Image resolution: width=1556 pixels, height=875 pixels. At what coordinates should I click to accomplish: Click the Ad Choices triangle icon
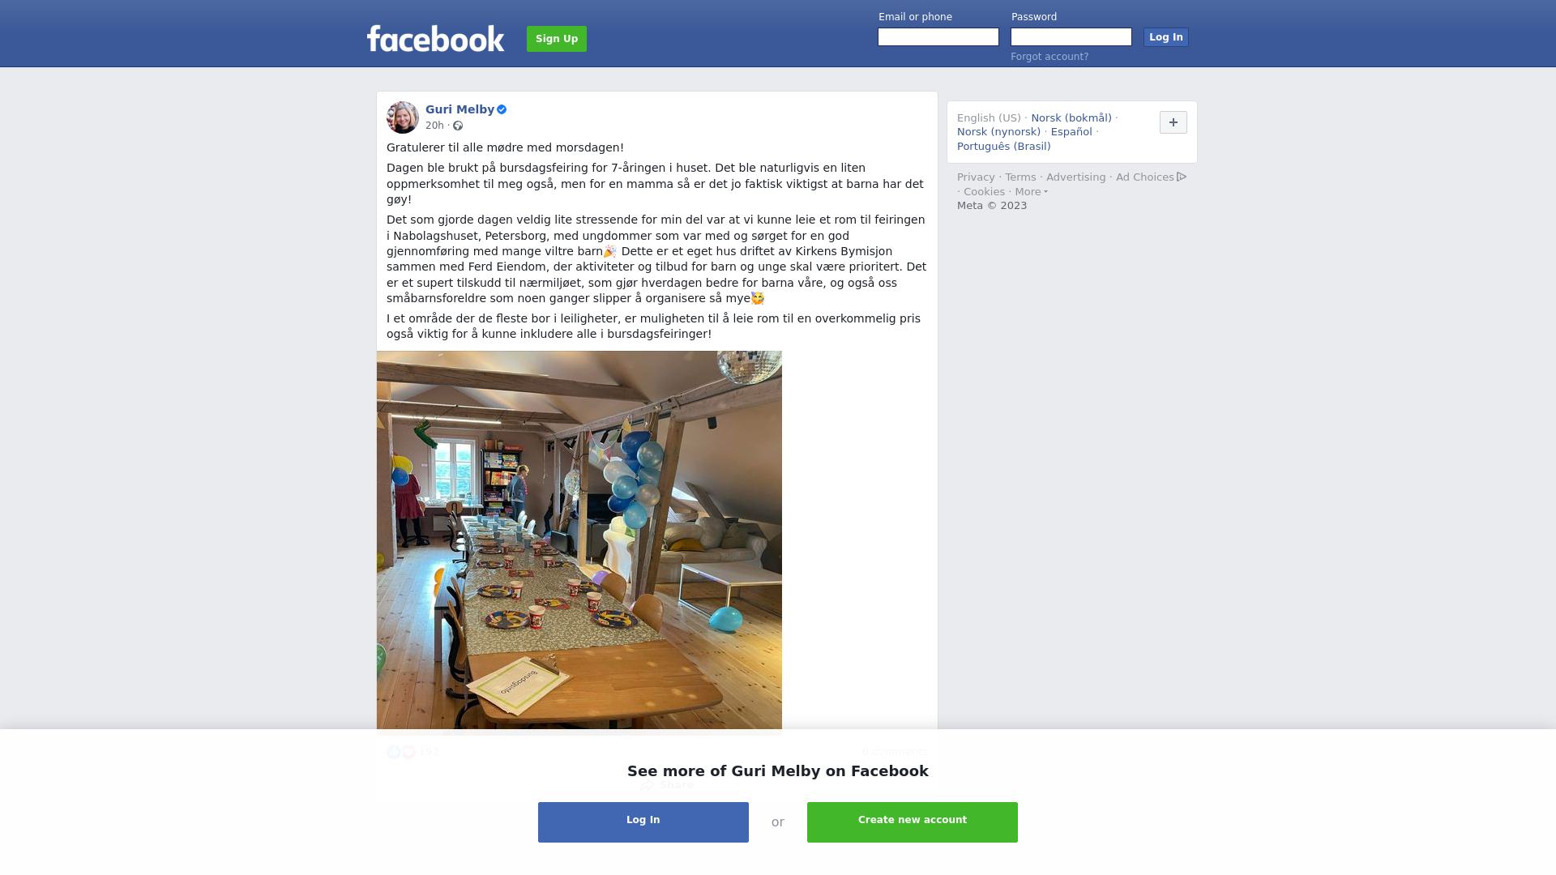(1182, 177)
